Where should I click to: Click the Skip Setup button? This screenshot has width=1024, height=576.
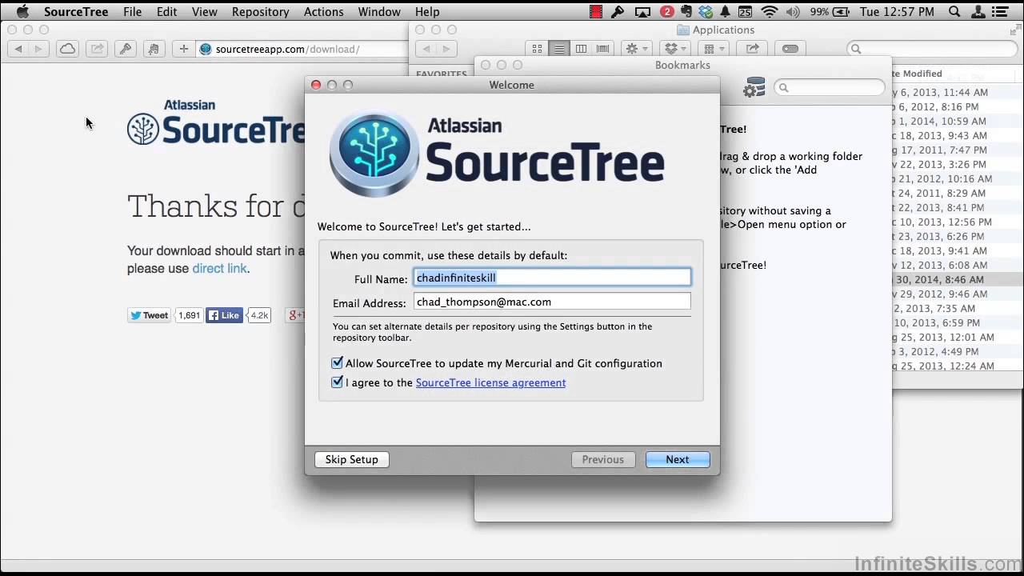tap(351, 459)
